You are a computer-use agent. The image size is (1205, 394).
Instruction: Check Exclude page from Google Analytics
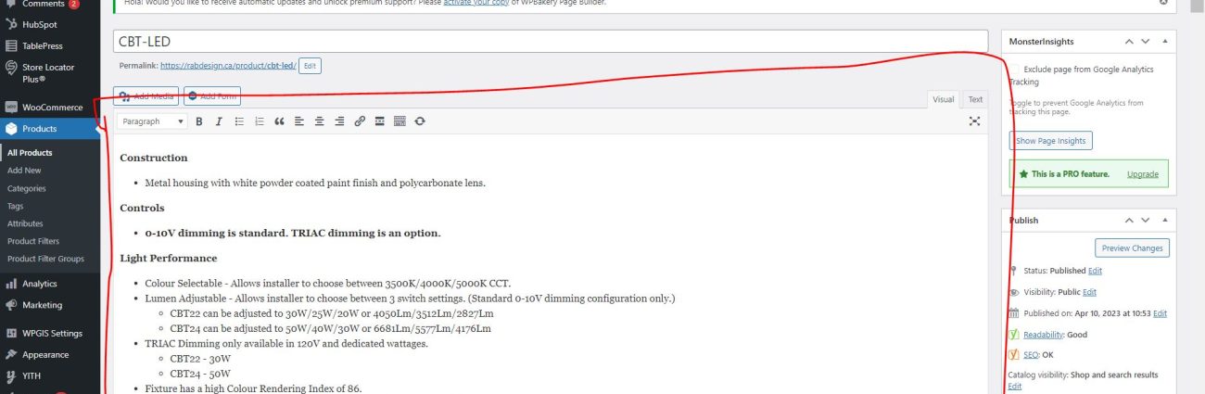[1015, 70]
